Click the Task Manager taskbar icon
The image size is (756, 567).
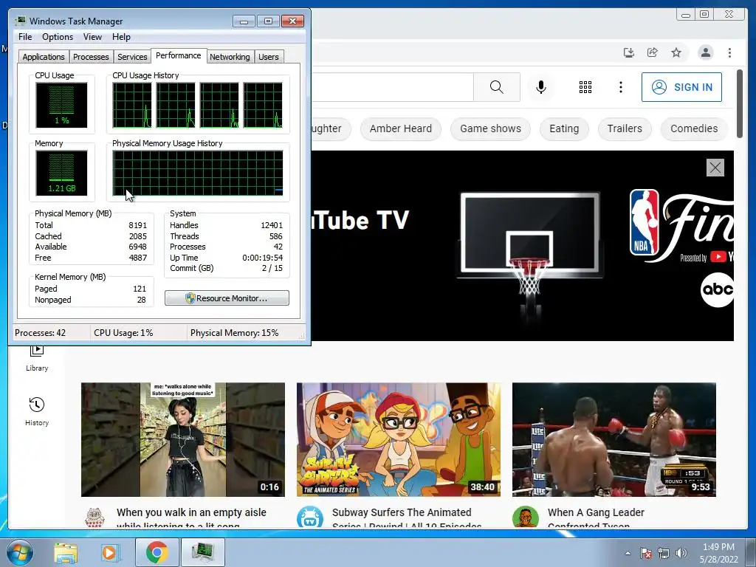(202, 552)
